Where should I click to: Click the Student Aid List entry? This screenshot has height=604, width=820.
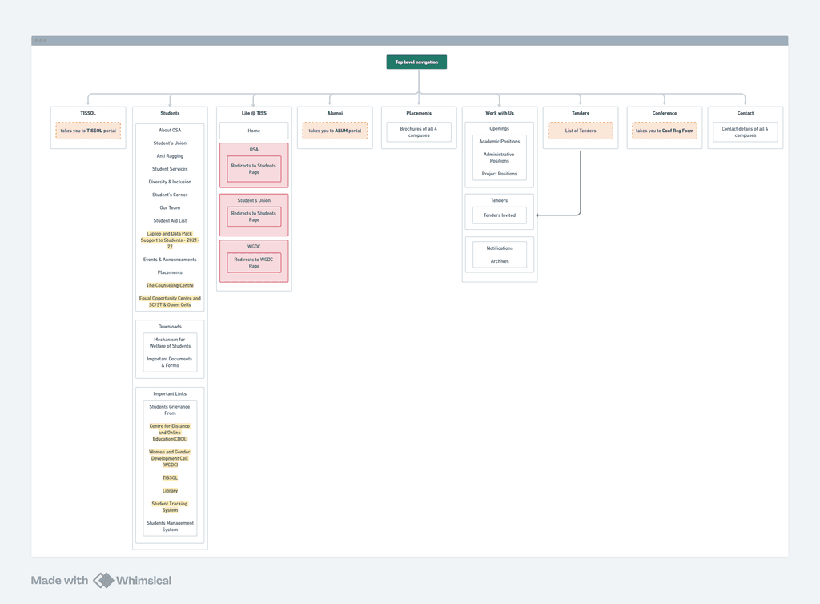tap(170, 220)
